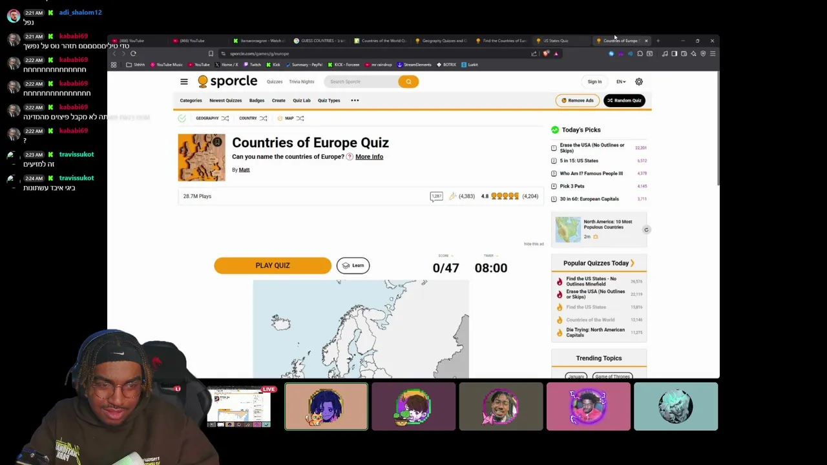Viewport: 827px width, 465px height.
Task: Open 5 in 15: US States quiz
Action: (579, 161)
